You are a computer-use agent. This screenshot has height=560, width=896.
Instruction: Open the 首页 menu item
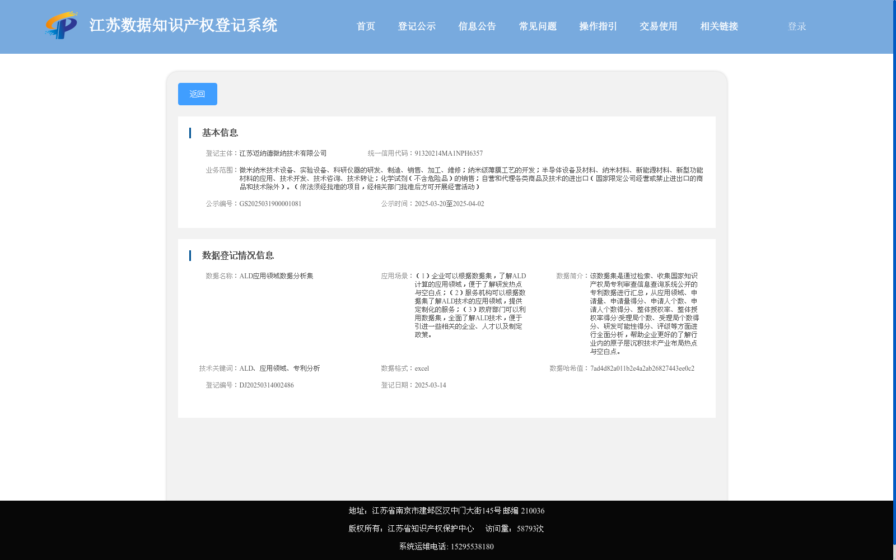(x=366, y=26)
